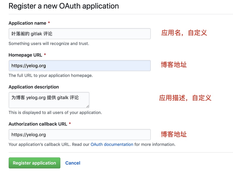The image size is (233, 176).
Task: Focus the Homepage URL text box
Action: (80, 66)
